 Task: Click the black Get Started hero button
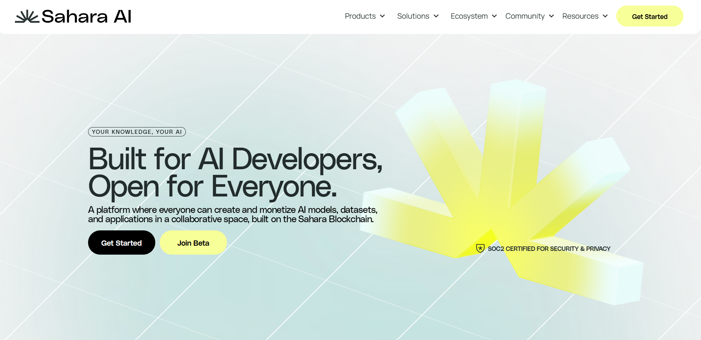point(122,243)
